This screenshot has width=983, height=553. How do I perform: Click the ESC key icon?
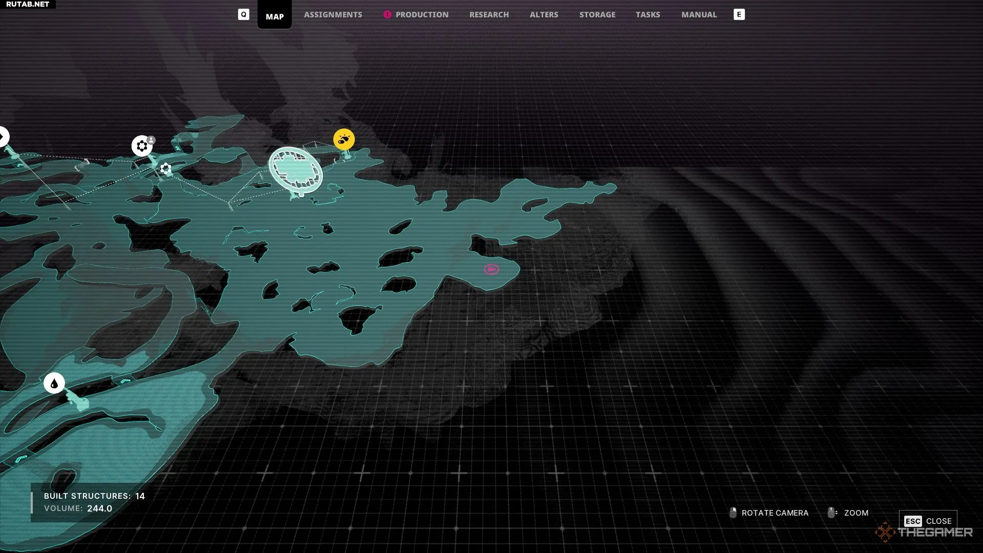913,521
